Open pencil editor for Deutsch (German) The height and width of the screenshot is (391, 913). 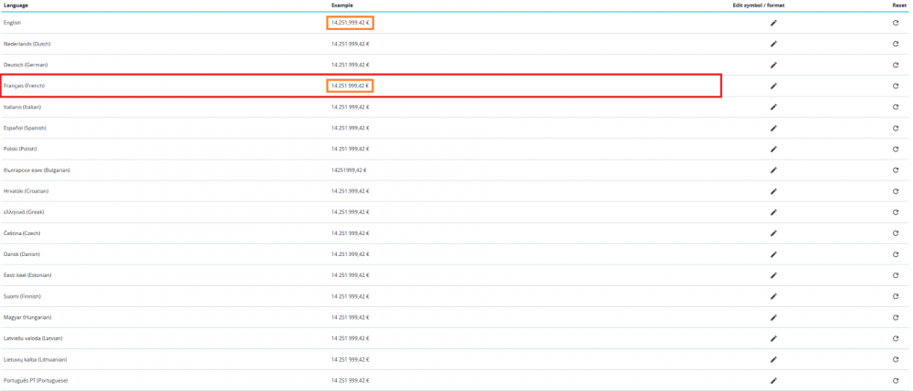coord(773,65)
